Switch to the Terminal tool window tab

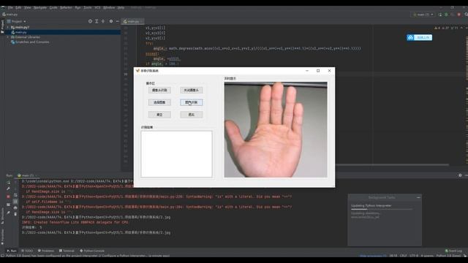point(67,251)
